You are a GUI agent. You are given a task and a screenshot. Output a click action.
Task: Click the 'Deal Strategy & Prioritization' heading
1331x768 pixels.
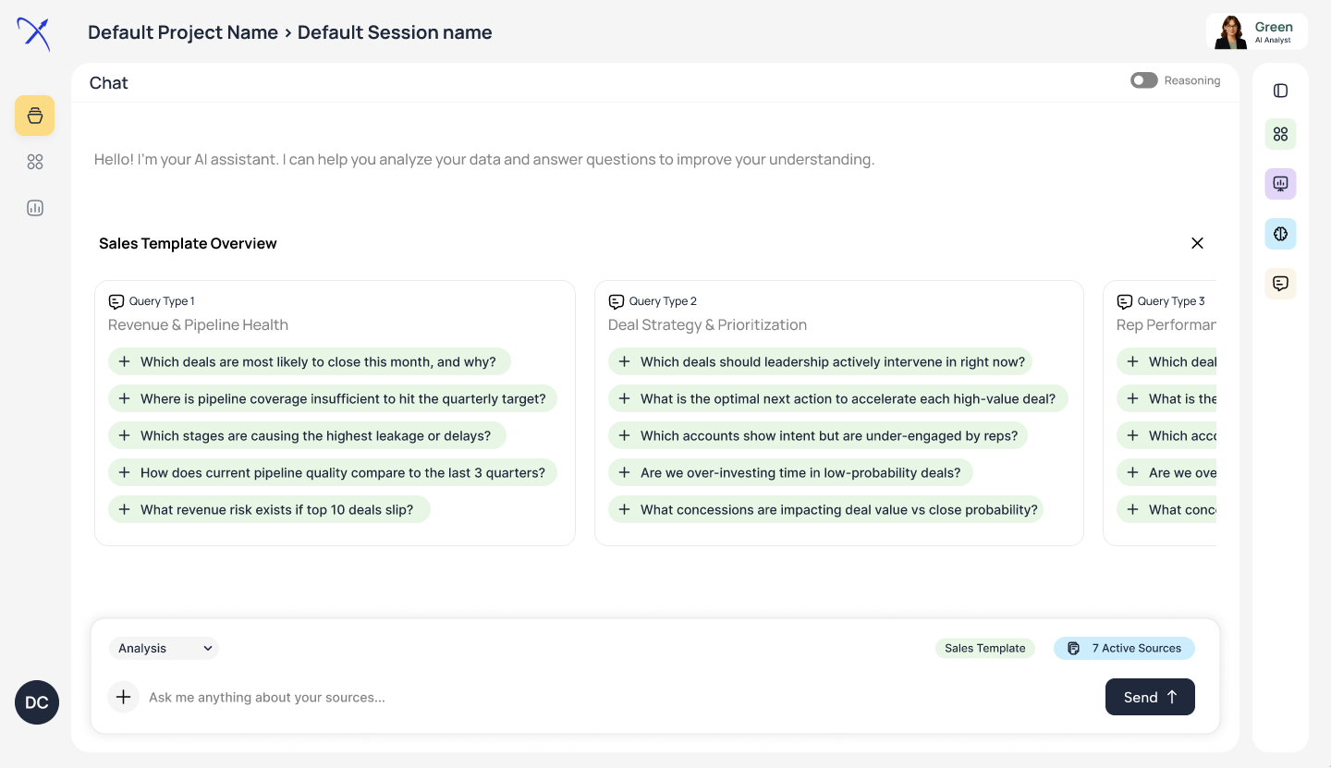pos(707,324)
